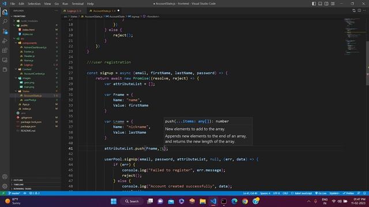The height and width of the screenshot is (207, 369).
Task: Click the Babel JavaScript language mode
Action: coord(302,193)
